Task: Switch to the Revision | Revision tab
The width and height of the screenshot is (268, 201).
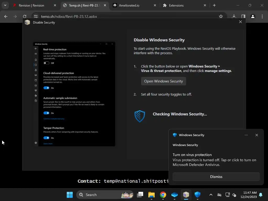Action: click(31, 5)
